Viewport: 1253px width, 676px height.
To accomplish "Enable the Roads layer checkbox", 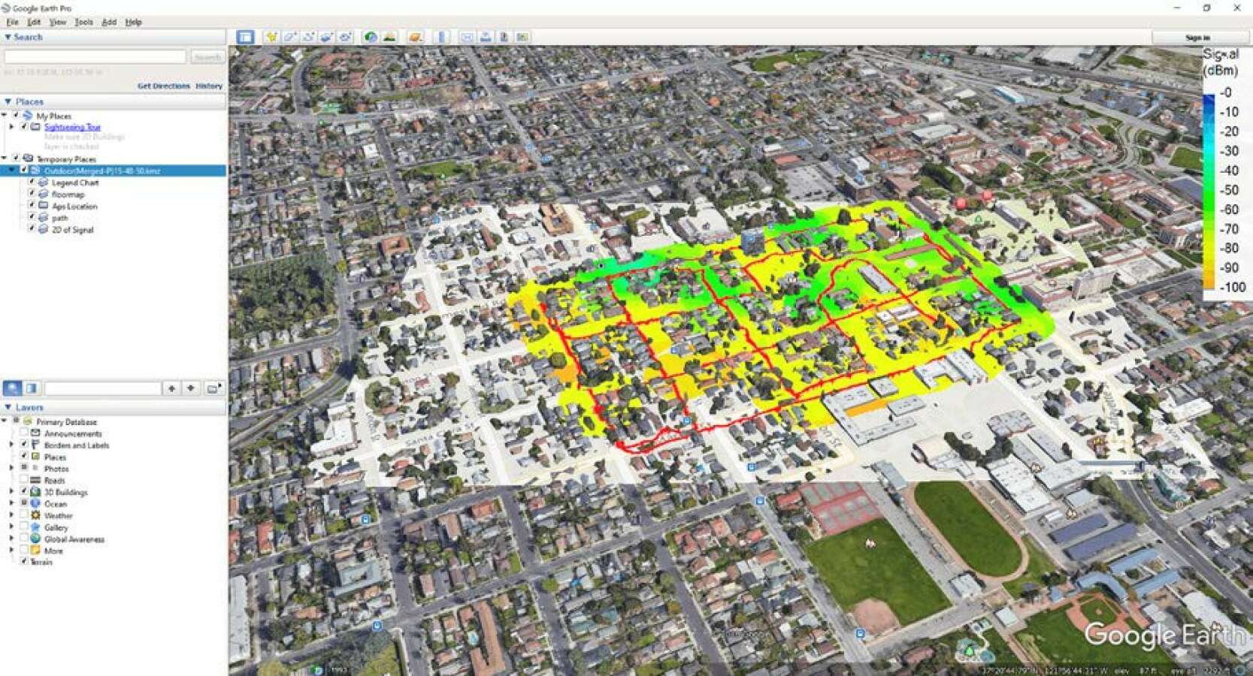I will (x=24, y=480).
